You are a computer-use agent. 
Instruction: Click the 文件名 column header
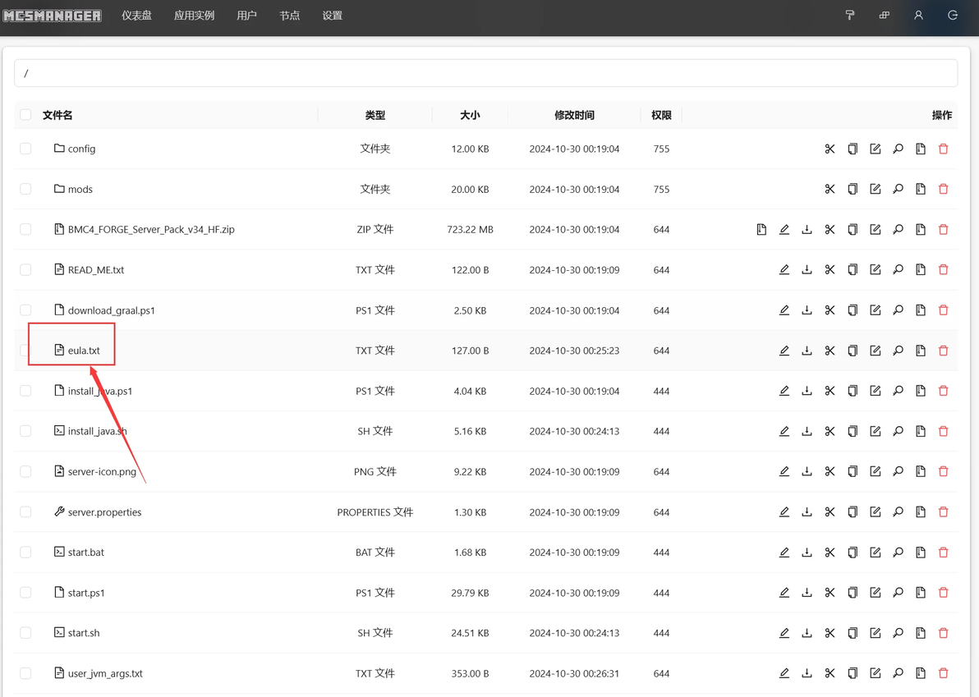tap(57, 115)
